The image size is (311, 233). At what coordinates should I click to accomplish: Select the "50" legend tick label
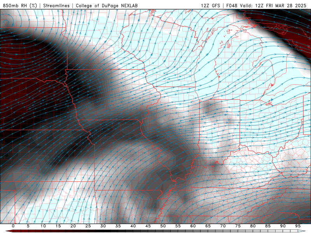163,226
